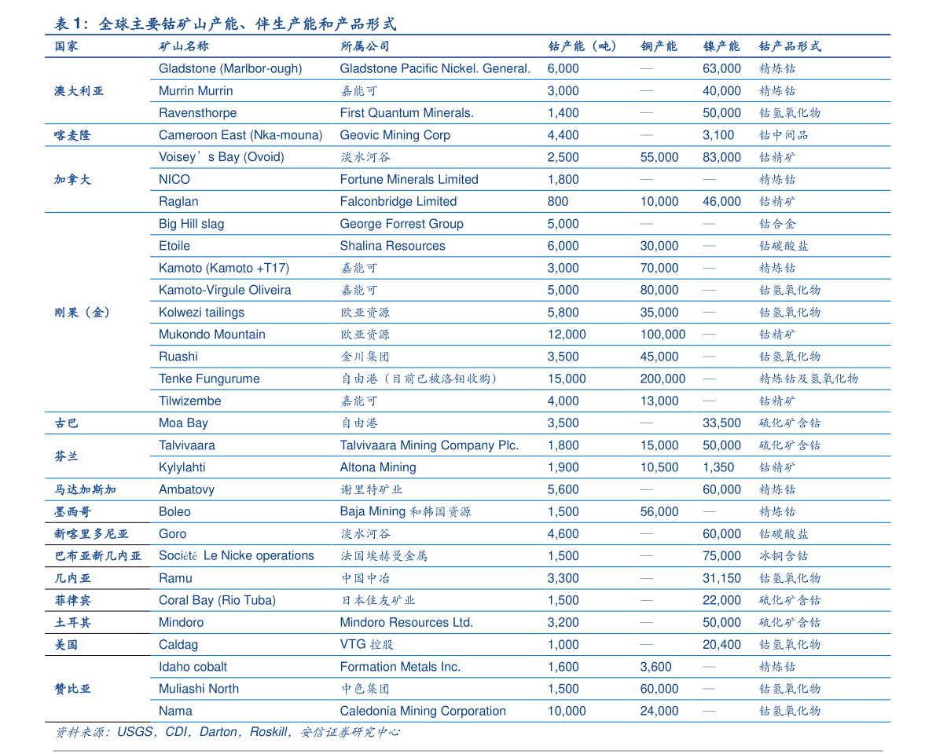936x754 pixels.
Task: Click the company "Altona Mining"
Action: pyautogui.click(x=378, y=467)
